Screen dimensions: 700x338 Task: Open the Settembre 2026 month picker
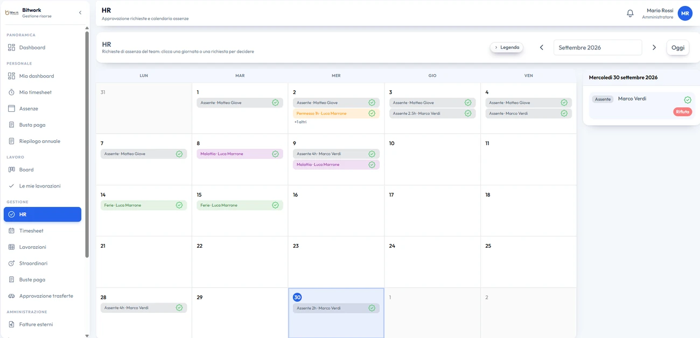click(x=598, y=47)
